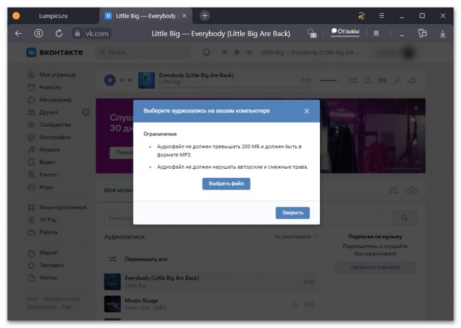Close the upload dialog with X icon

(307, 111)
